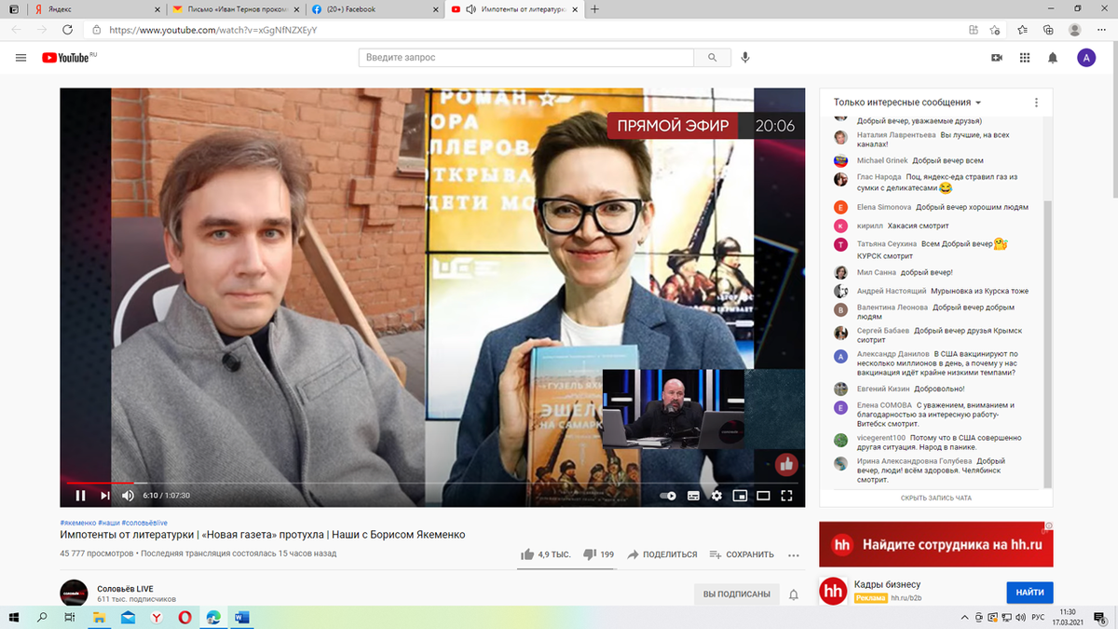Switch to miniplayer mode
The width and height of the screenshot is (1118, 629).
point(740,496)
